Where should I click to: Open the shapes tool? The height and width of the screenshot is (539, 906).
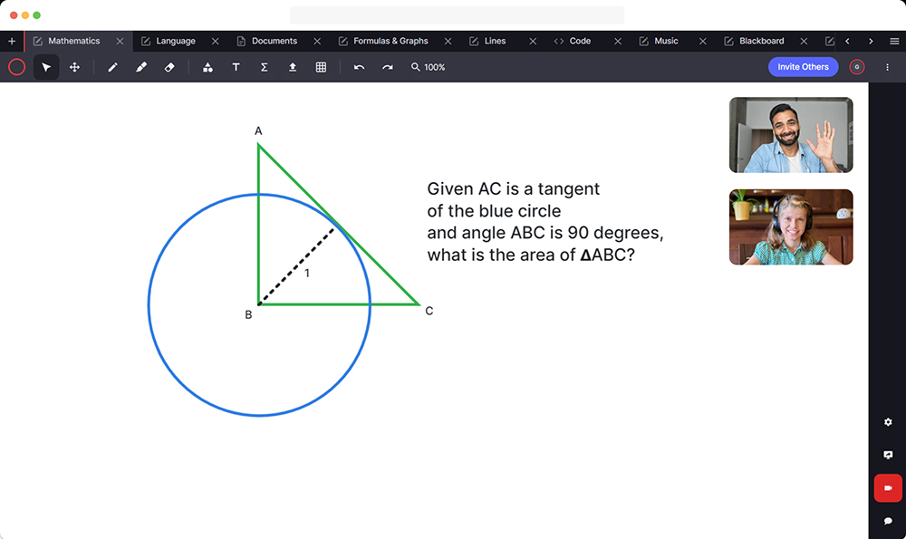click(207, 67)
